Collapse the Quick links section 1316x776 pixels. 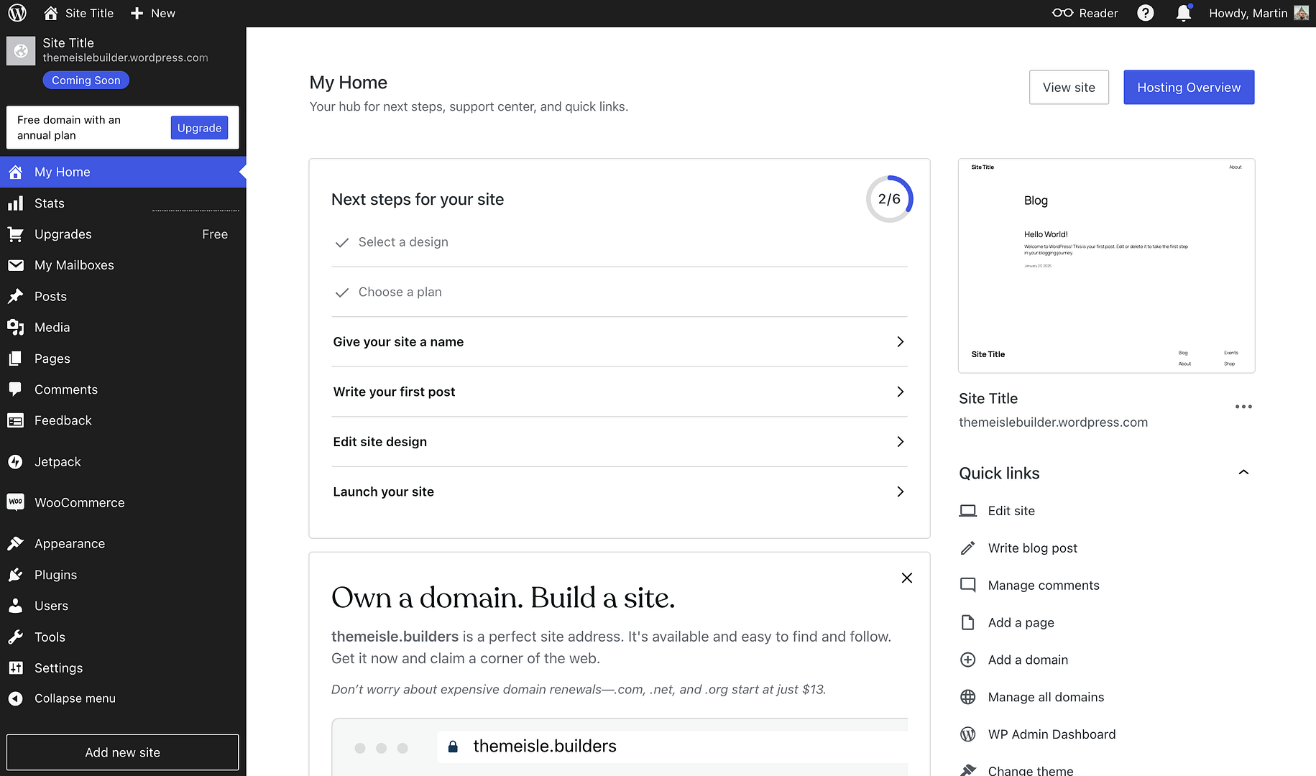click(1243, 472)
